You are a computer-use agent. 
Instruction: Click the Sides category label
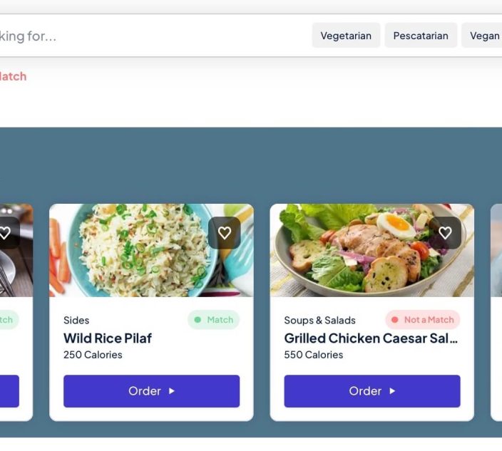(76, 321)
